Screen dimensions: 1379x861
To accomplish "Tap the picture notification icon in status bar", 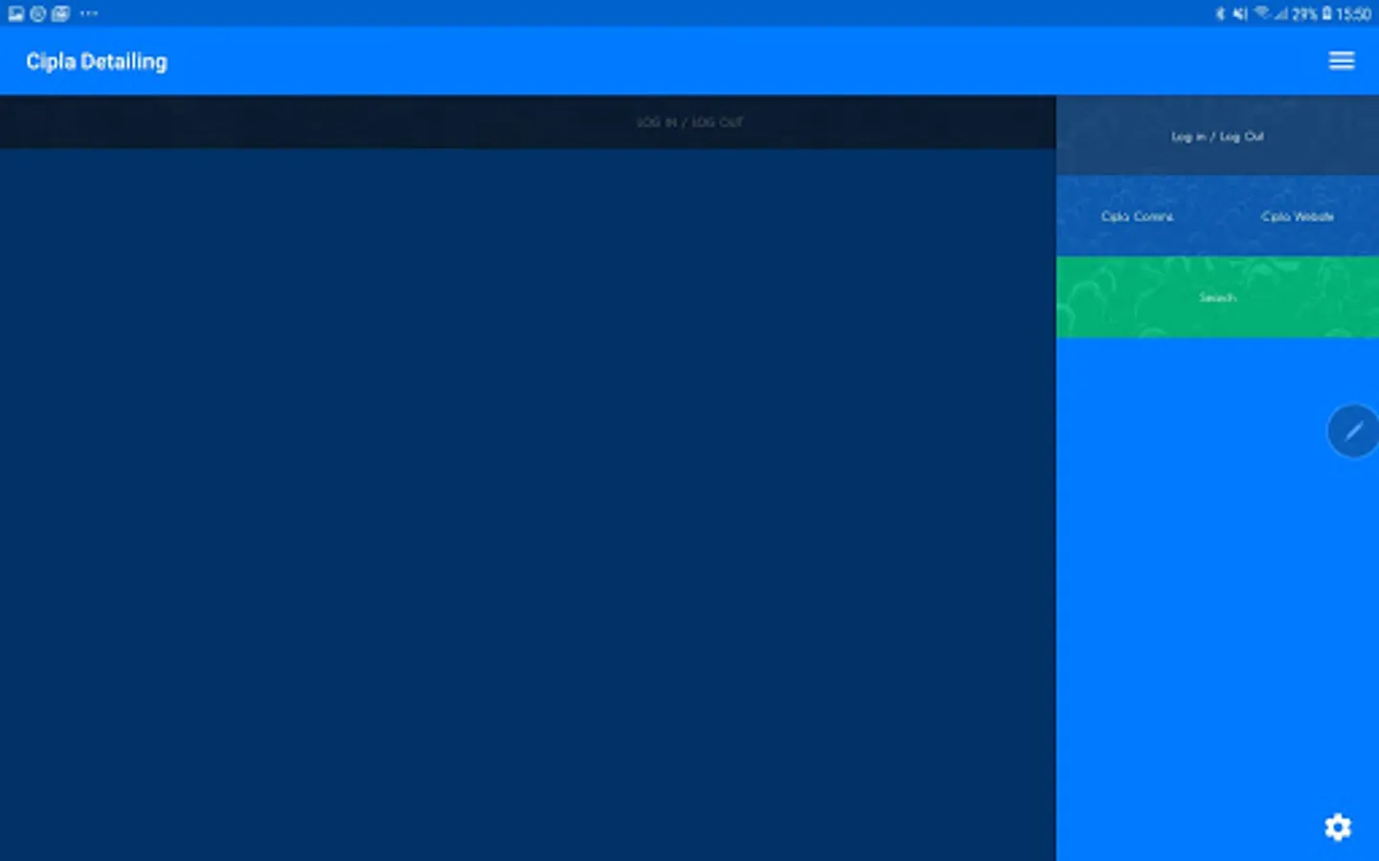I will click(x=16, y=13).
